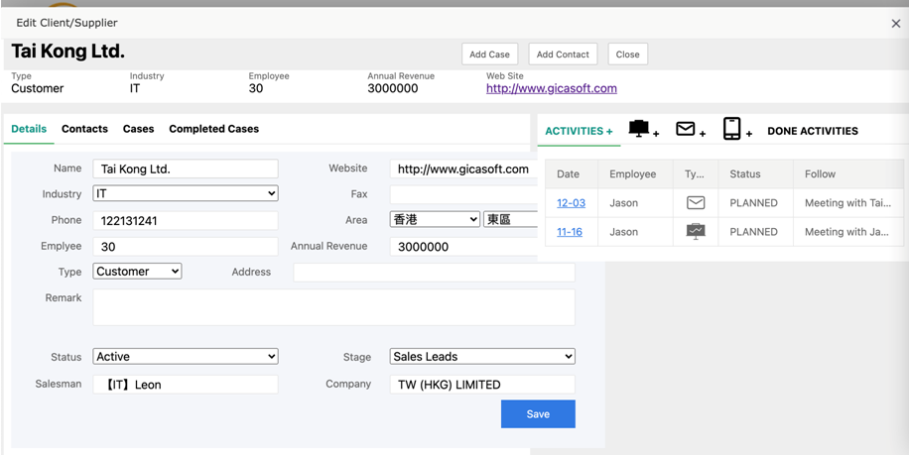Close the Edit Client/Supplier dialog with X
This screenshot has width=909, height=455.
point(895,23)
